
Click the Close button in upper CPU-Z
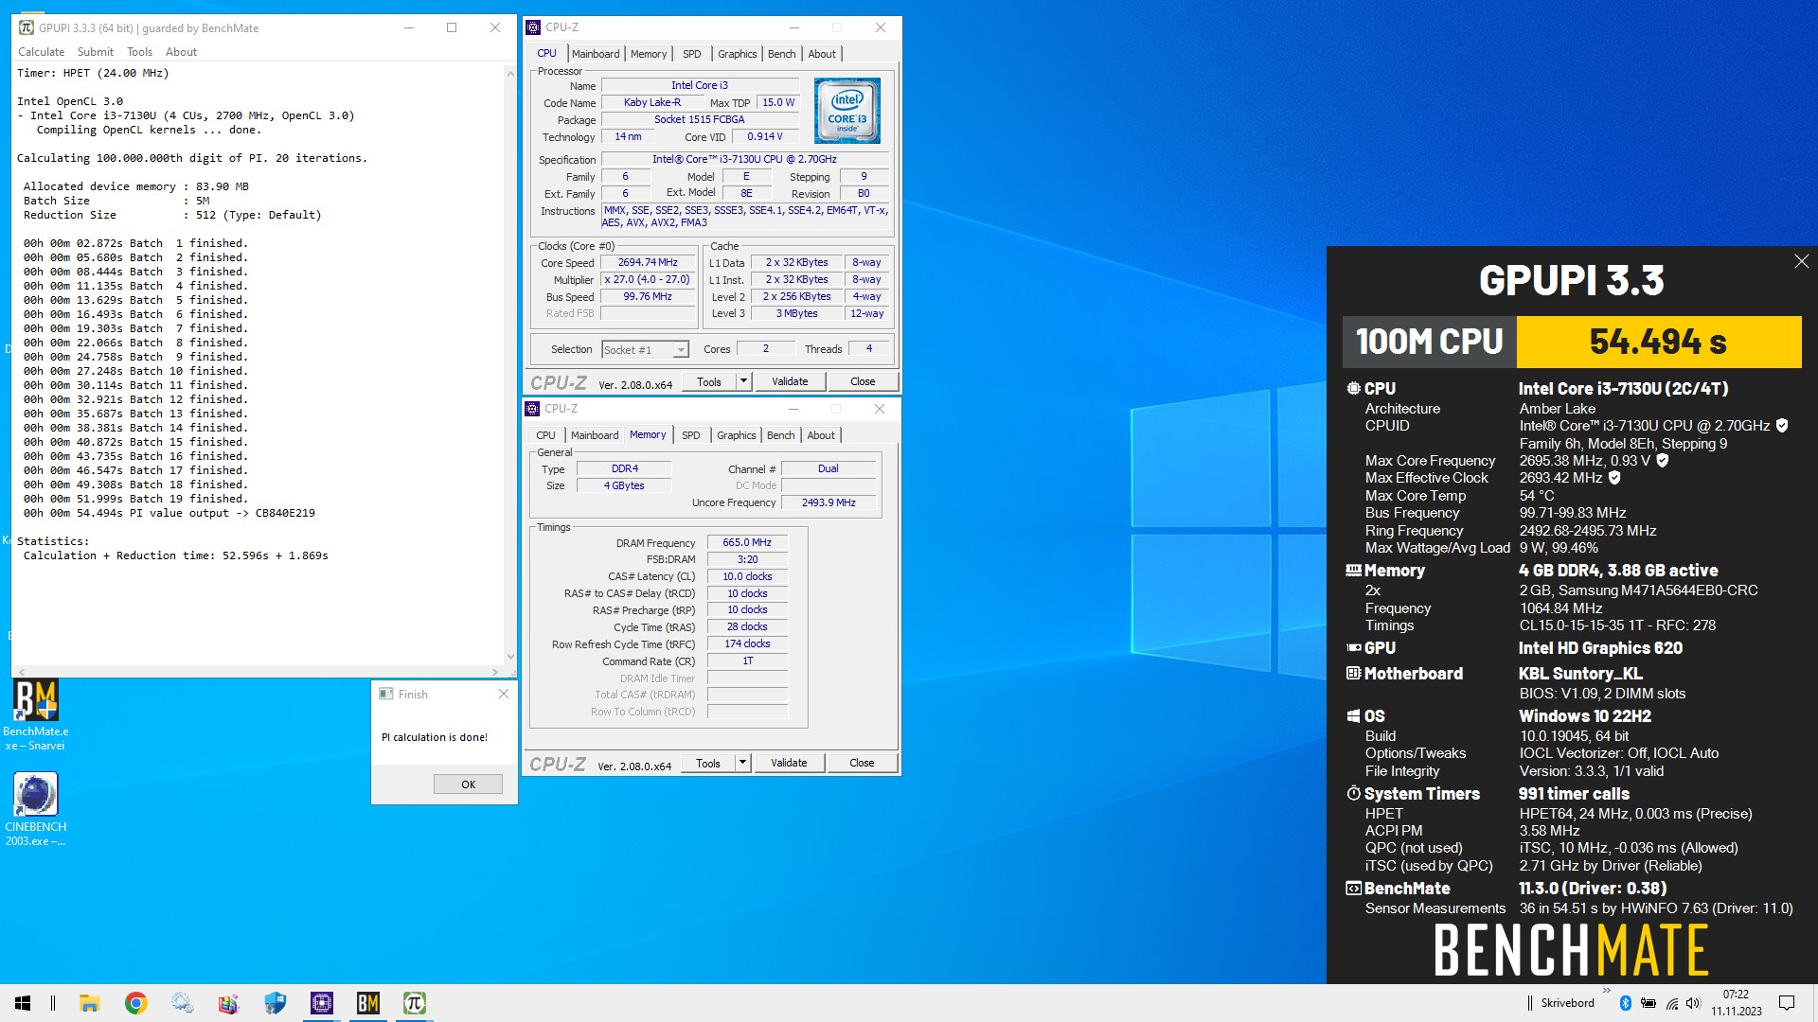[x=863, y=381]
